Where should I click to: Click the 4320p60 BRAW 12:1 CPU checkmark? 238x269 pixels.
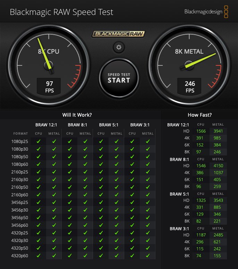[x=39, y=255]
